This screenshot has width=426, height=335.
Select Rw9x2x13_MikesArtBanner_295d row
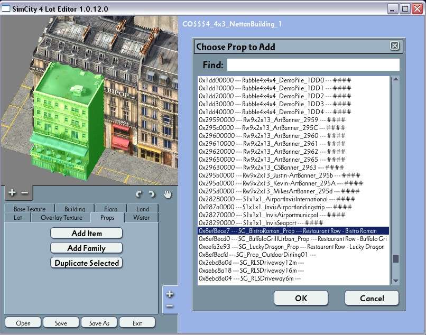coord(293,191)
